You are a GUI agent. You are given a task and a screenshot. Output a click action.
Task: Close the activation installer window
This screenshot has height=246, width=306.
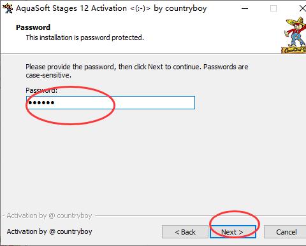click(302, 9)
